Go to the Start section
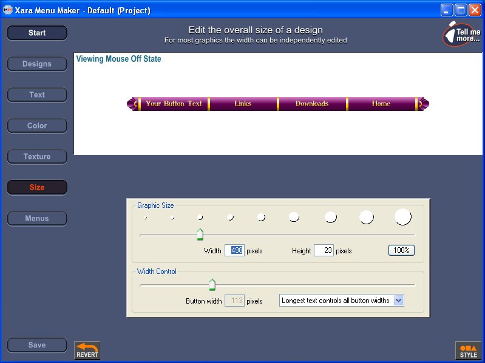The image size is (485, 363). click(37, 33)
